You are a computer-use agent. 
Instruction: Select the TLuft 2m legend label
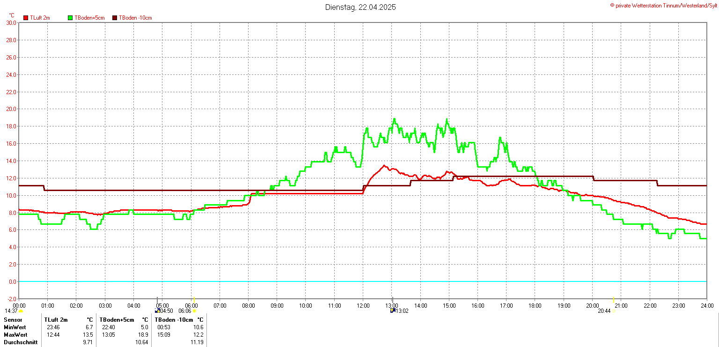point(40,18)
